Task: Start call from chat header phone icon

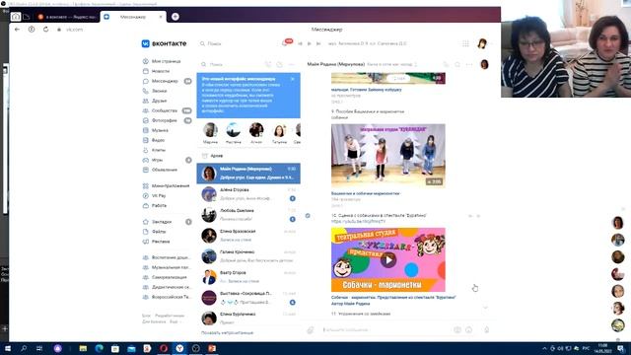Action: (446, 64)
